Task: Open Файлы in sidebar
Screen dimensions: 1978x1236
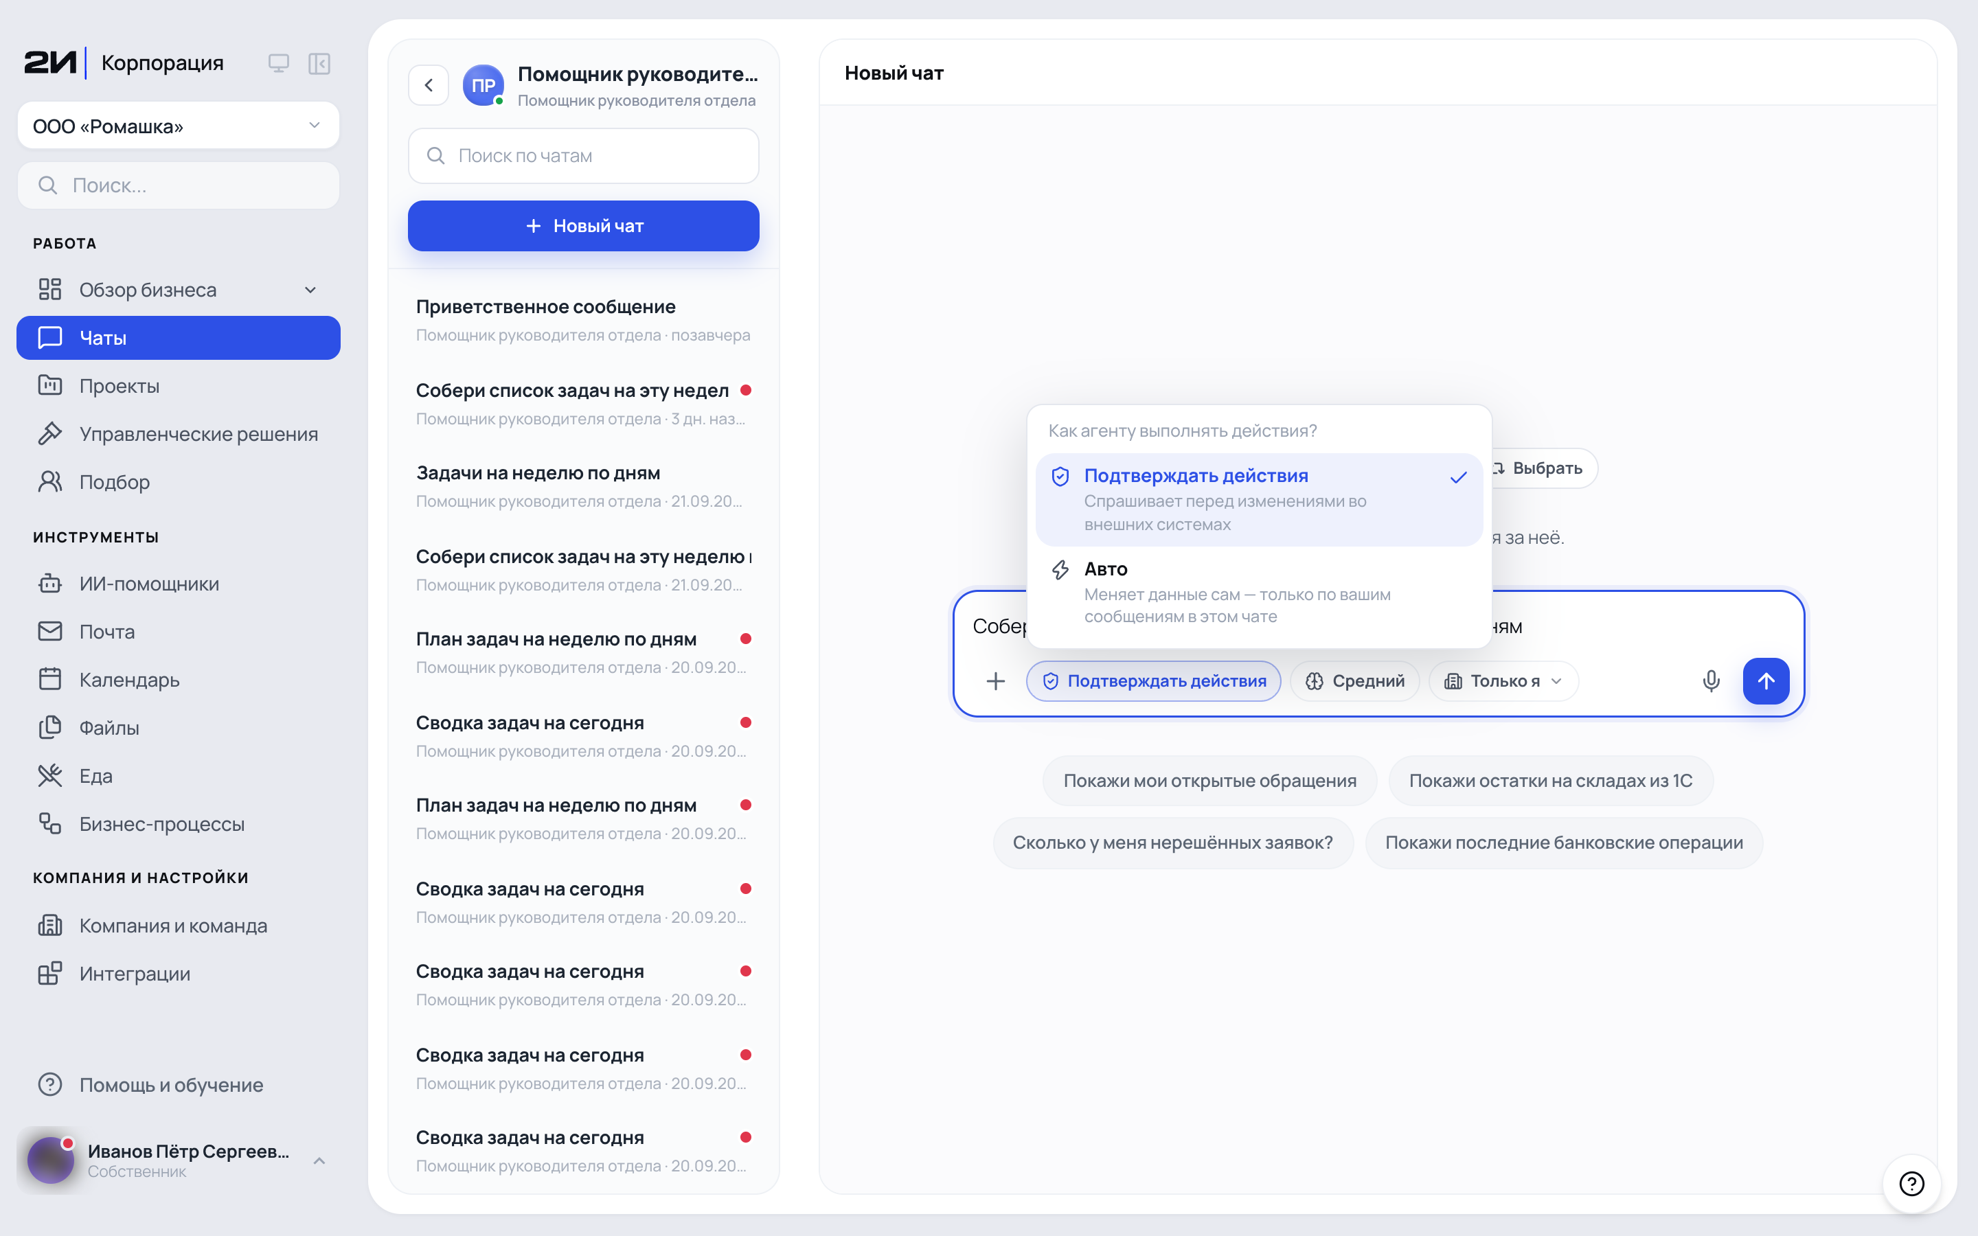Action: tap(178, 728)
